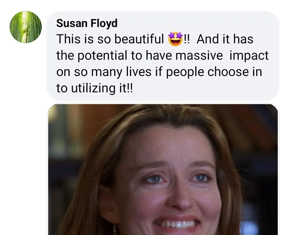Click the words "And it has"

[x=225, y=39]
